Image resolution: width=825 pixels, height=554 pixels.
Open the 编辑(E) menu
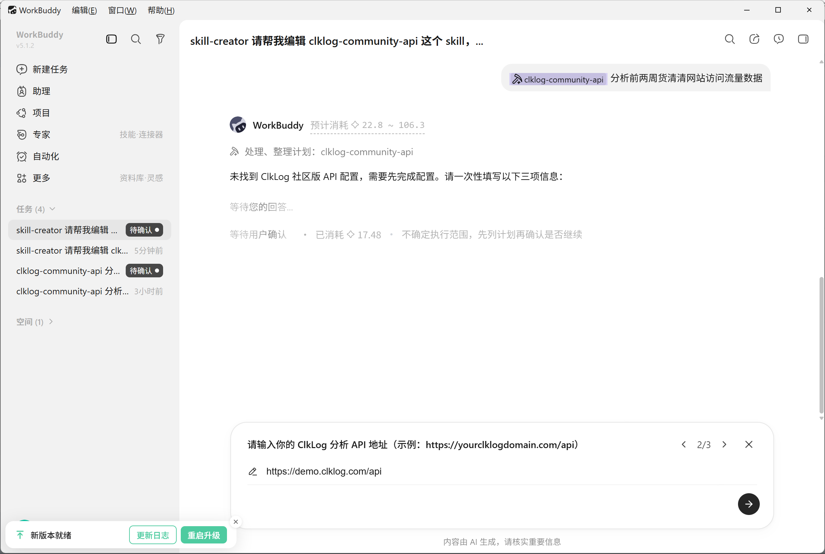coord(84,10)
